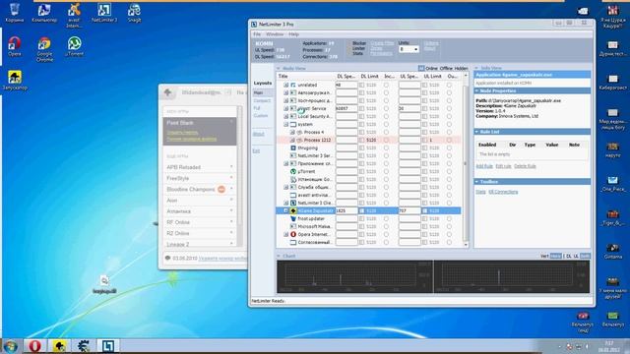
Task: Click the 4Game launcher taskbar icon
Action: [59, 346]
